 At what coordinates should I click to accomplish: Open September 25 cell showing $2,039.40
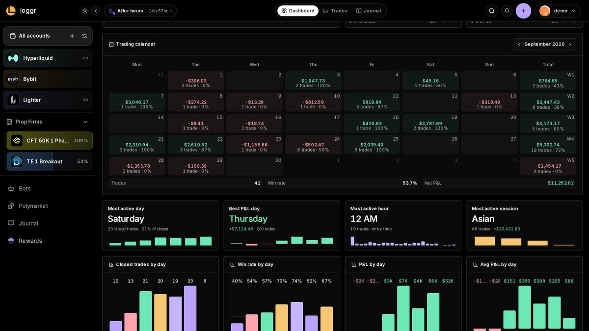[x=372, y=145]
